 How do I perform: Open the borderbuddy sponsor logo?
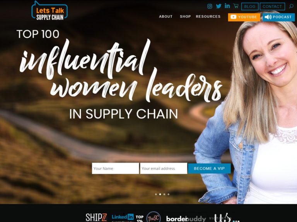coord(186,219)
